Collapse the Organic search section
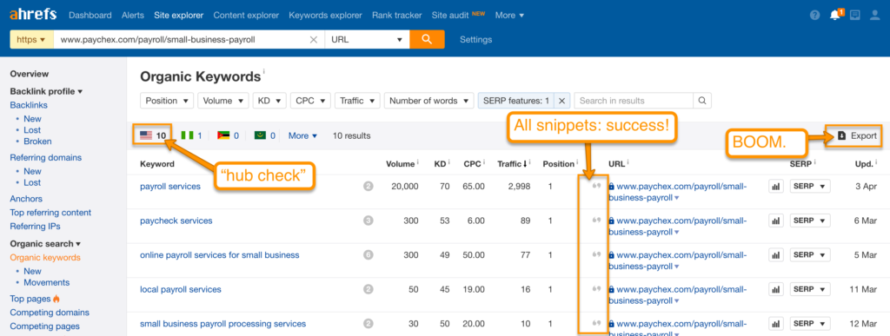This screenshot has height=336, width=890. tap(45, 244)
